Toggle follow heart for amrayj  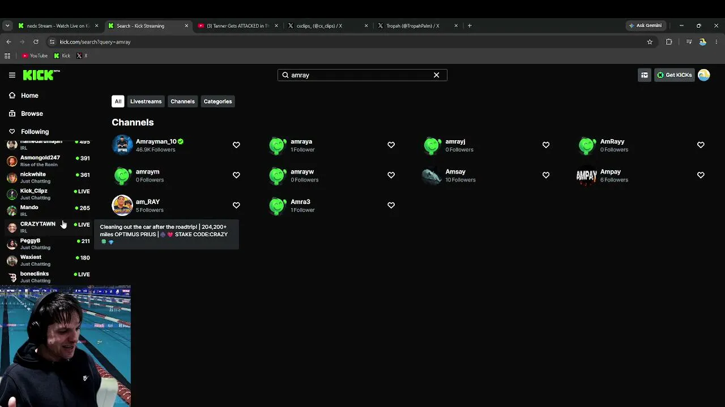(546, 145)
